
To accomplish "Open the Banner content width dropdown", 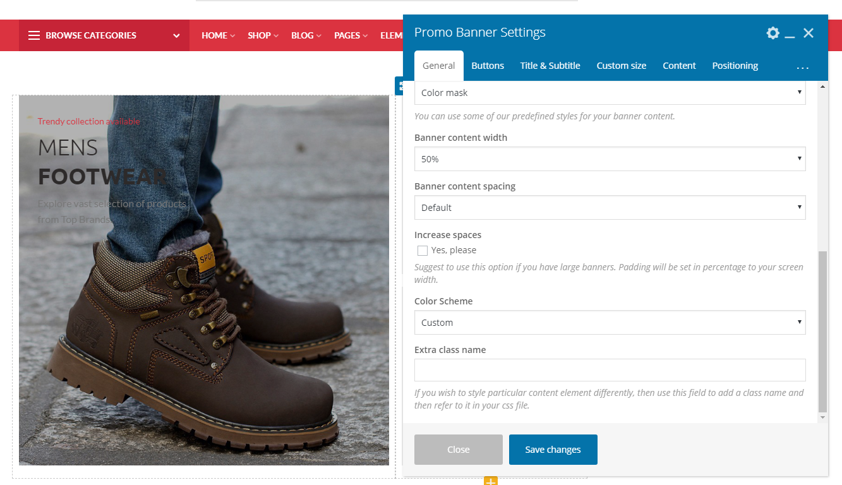I will (x=610, y=159).
